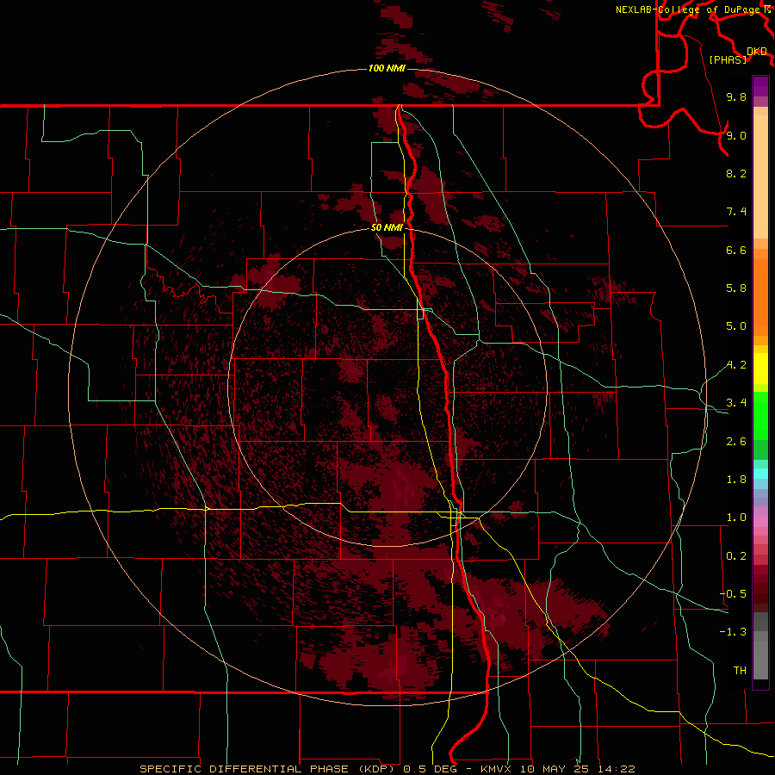Click the 8.2 scale value

point(736,173)
